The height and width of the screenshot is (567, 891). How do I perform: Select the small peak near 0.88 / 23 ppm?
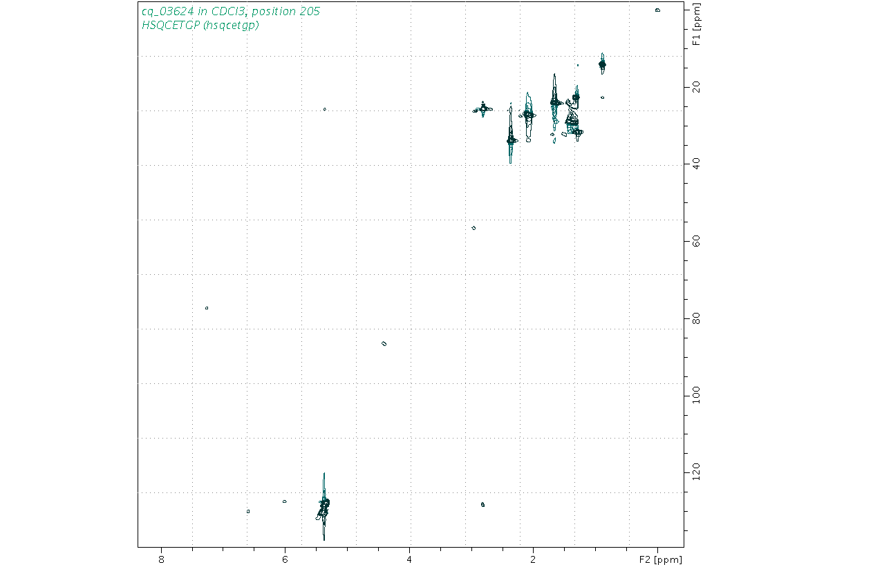click(603, 97)
